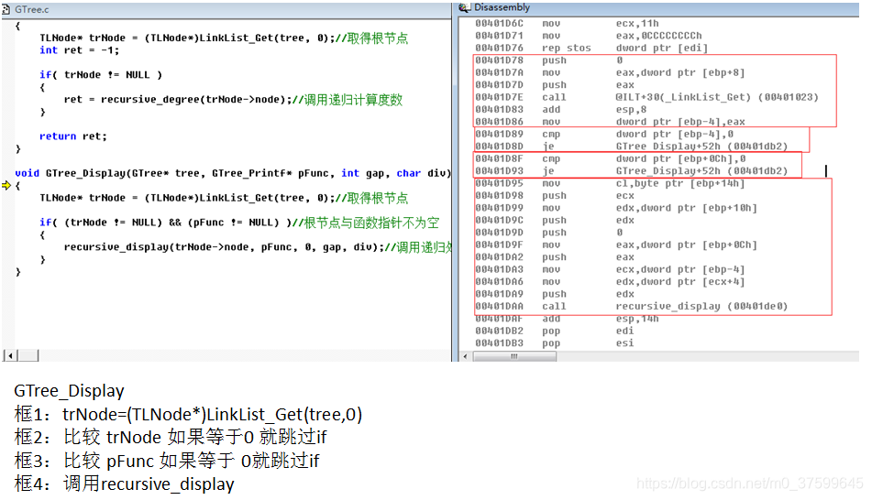Click disassembly line 00401D89 cmp [ebp-4],0
Screen dimensions: 872x500
click(604, 134)
